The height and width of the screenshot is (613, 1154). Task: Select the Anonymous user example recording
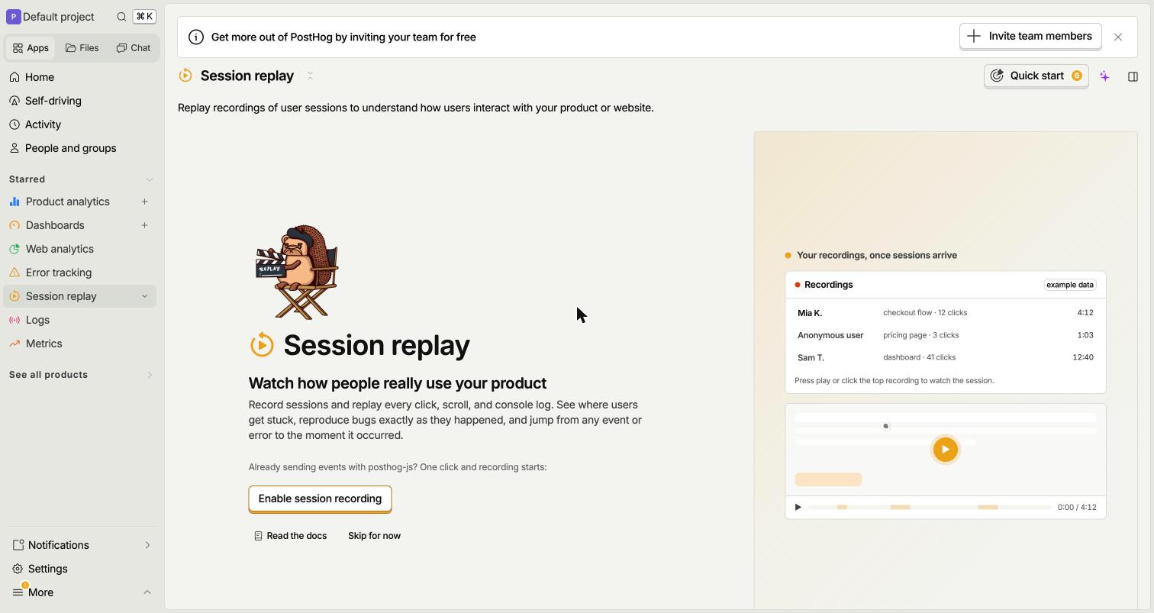[x=946, y=335]
